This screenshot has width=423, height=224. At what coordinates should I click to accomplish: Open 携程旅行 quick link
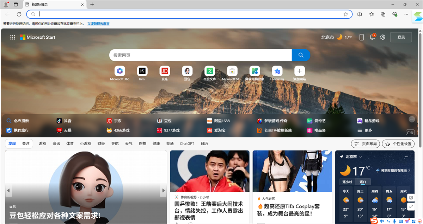coord(18,130)
